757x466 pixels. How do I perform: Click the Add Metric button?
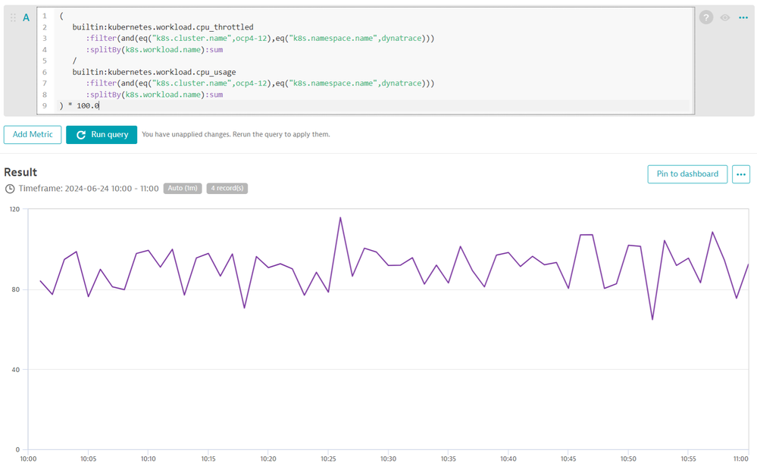(x=33, y=135)
